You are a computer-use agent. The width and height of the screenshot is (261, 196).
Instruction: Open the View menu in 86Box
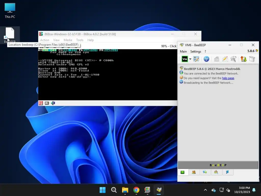pos(56,40)
